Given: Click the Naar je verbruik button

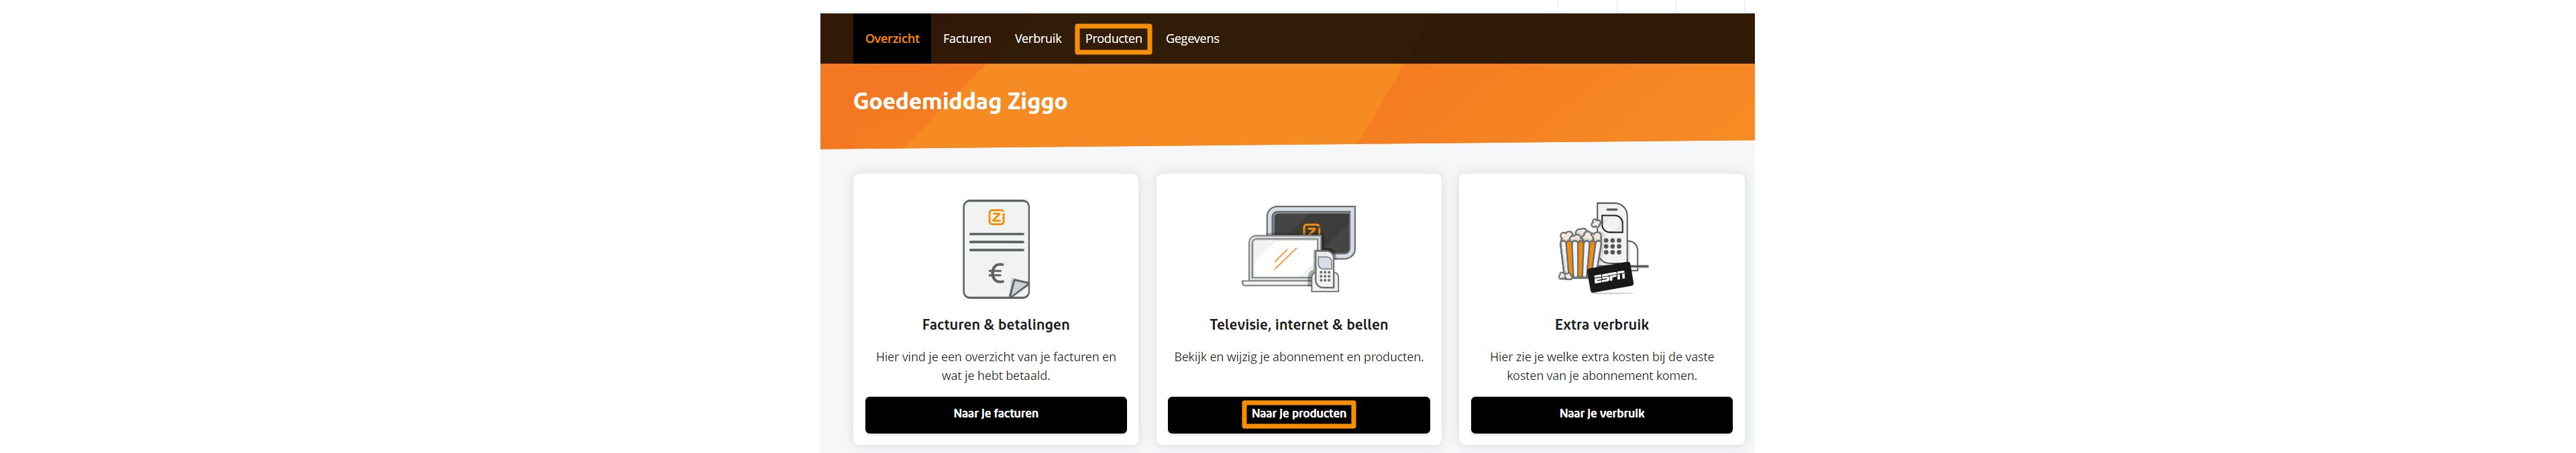Looking at the screenshot, I should click(x=1601, y=414).
